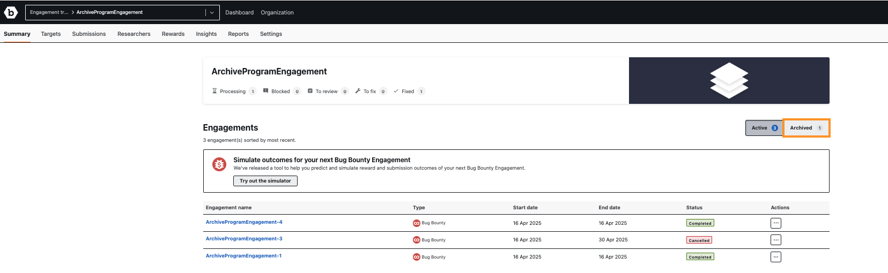Click the Processing count badge

point(253,92)
